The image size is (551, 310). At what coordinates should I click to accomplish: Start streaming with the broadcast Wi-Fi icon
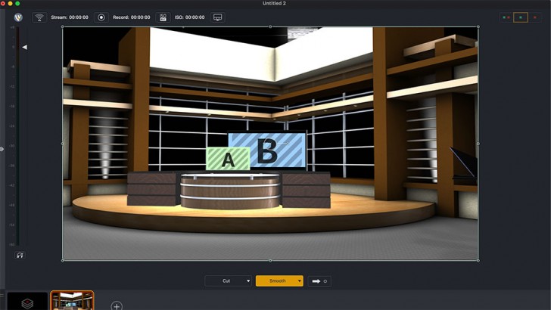coord(39,17)
